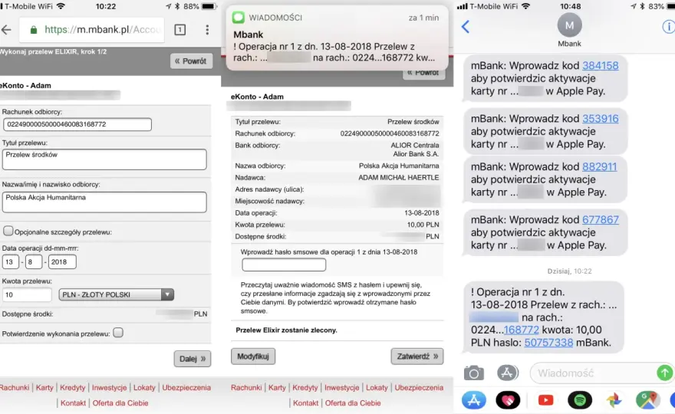The height and width of the screenshot is (414, 675).
Task: Focus the Kwota przelewu amount field
Action: 27,295
